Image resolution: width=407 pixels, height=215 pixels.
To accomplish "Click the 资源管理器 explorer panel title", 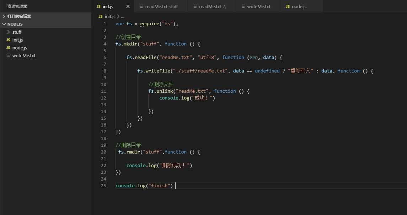I will tap(17, 6).
